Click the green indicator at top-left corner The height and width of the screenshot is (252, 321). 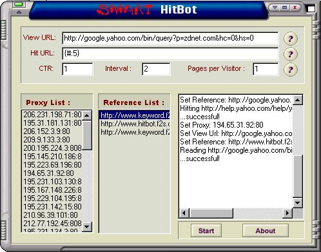click(19, 5)
